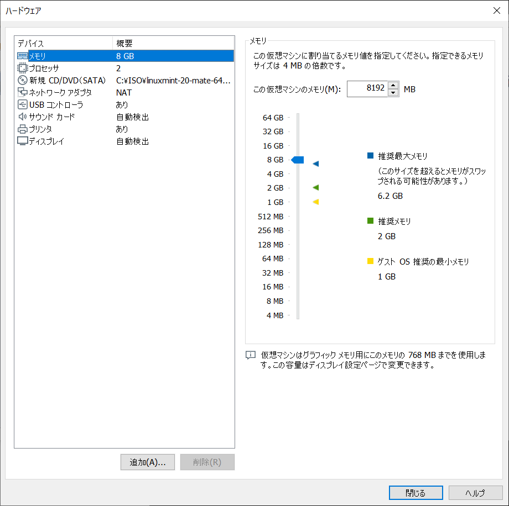Select the ネットワーク アダプタ device
The width and height of the screenshot is (509, 506).
pos(125,92)
